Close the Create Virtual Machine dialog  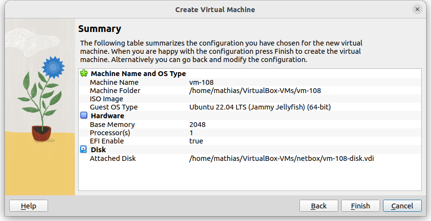(417, 10)
